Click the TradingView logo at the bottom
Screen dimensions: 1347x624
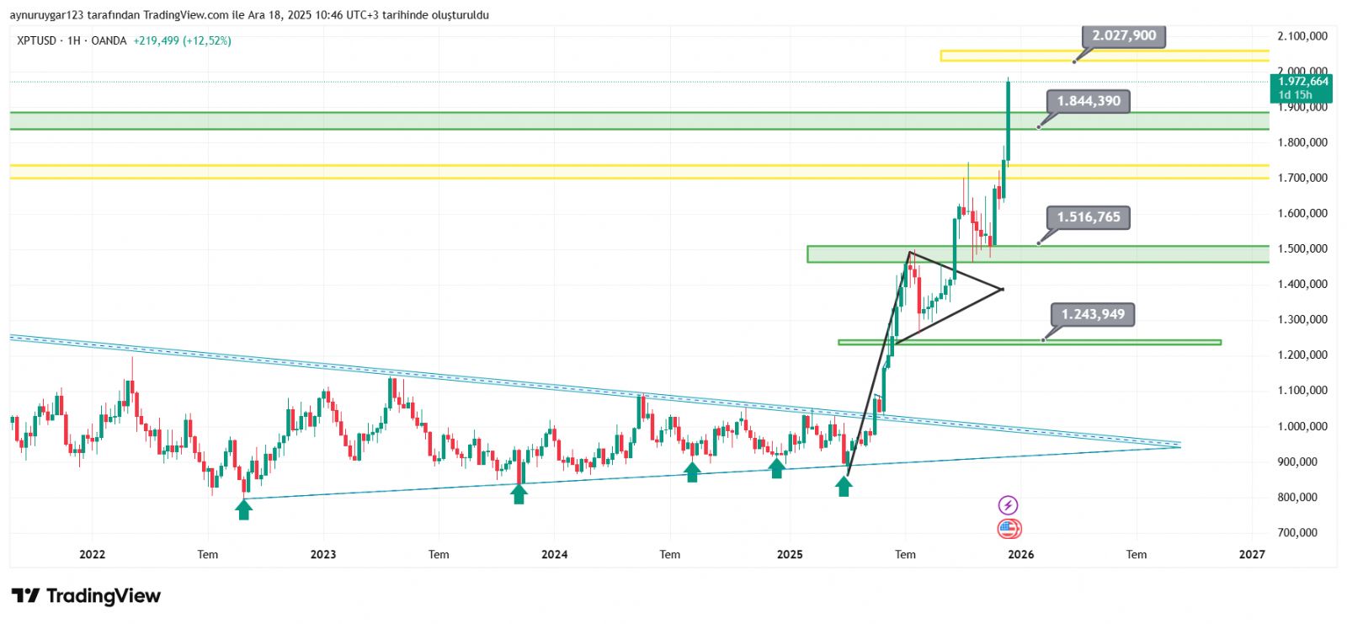click(86, 596)
